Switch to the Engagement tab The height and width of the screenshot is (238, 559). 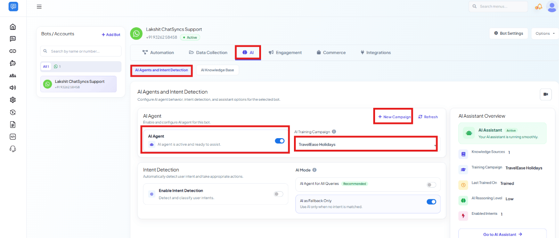point(285,53)
